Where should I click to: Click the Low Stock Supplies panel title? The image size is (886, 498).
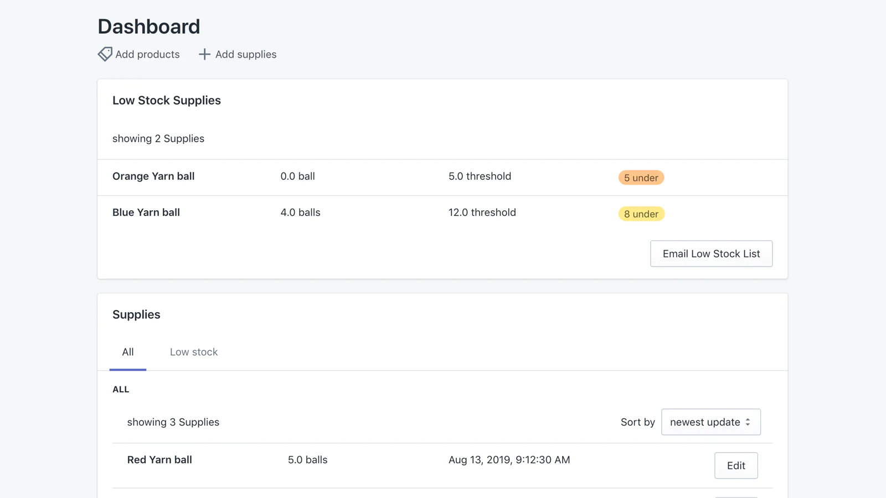[x=167, y=100]
